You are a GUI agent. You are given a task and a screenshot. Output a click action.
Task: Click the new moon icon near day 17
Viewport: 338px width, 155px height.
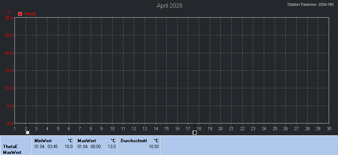(x=194, y=132)
